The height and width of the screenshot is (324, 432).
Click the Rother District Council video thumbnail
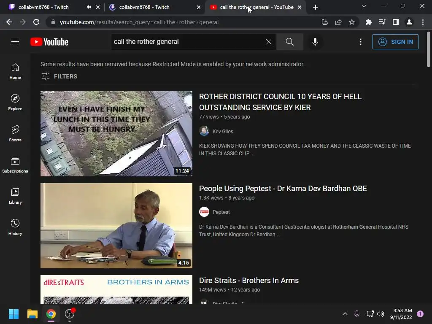click(116, 134)
